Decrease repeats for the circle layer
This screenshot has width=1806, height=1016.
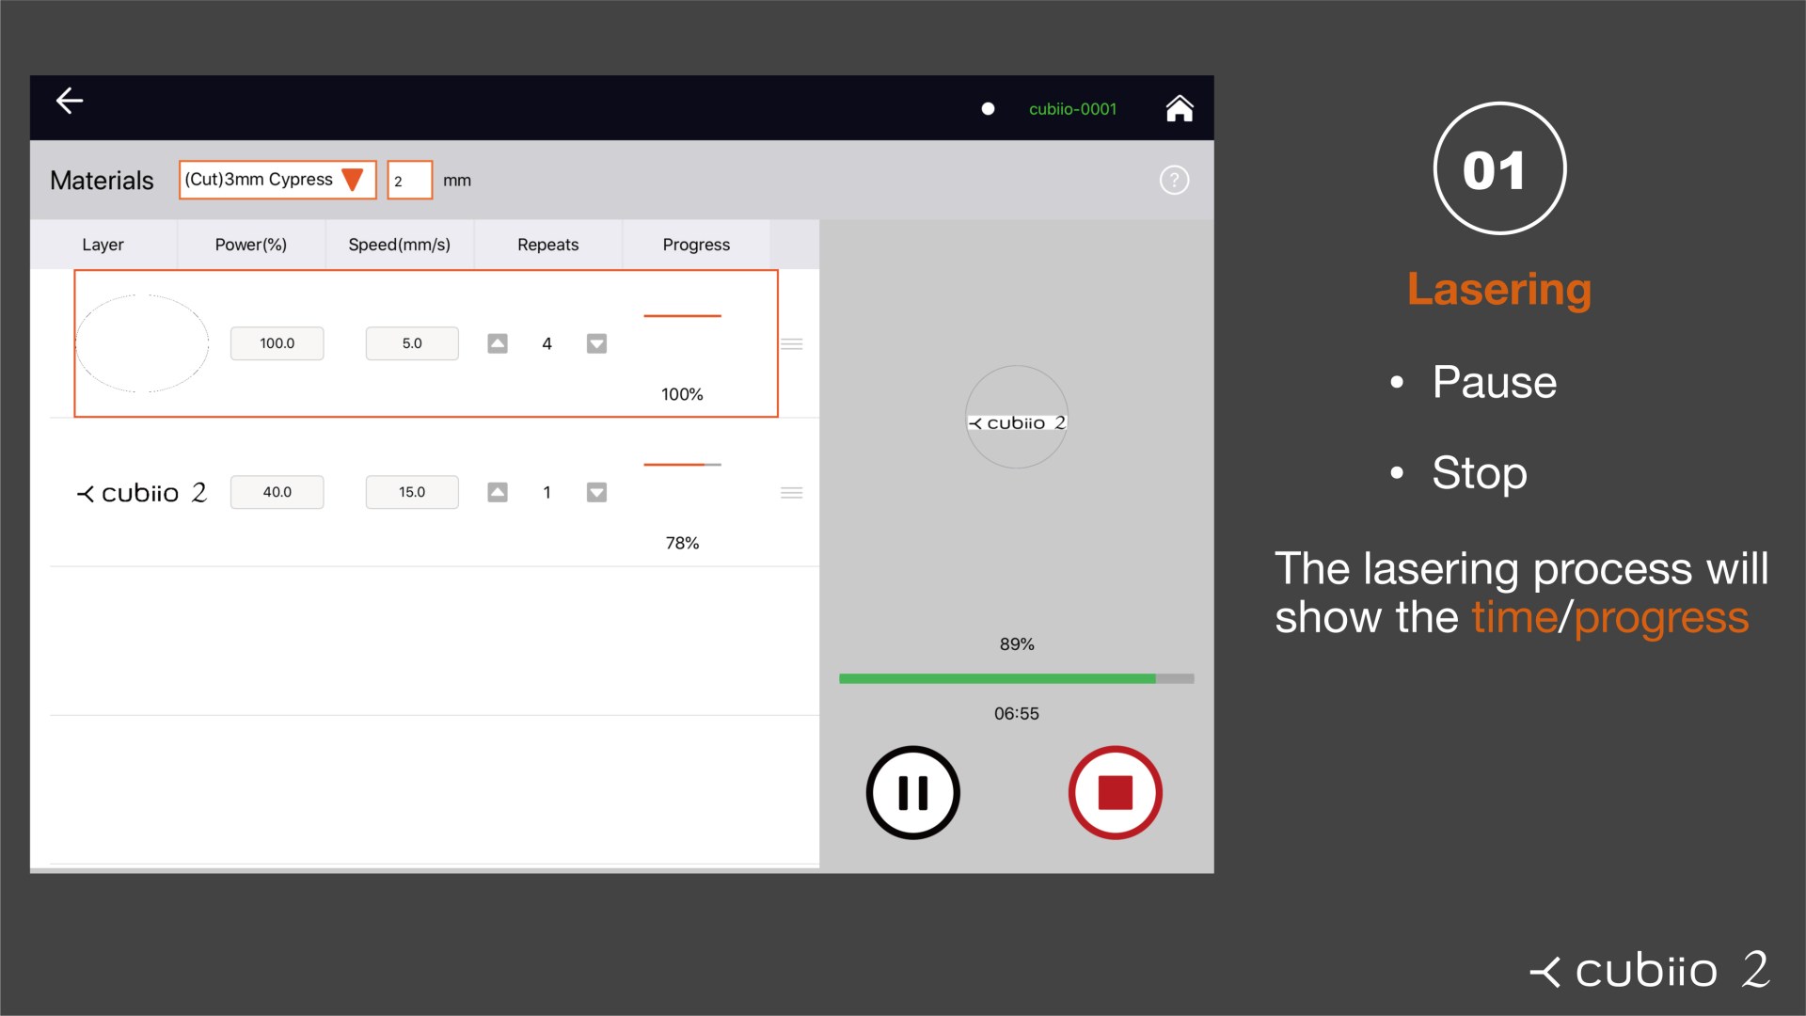click(x=595, y=343)
